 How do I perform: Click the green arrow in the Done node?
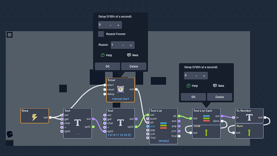[206, 133]
